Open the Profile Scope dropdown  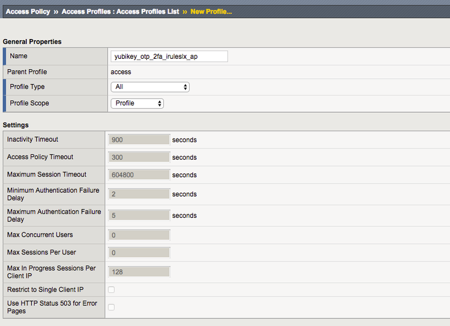coord(137,103)
